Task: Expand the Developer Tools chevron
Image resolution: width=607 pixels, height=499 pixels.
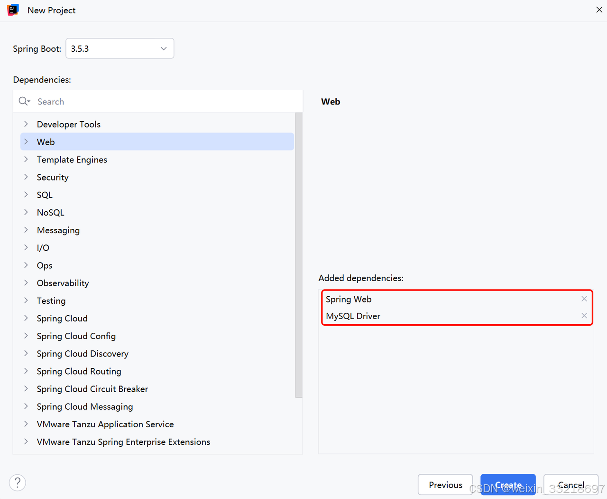Action: coord(26,124)
